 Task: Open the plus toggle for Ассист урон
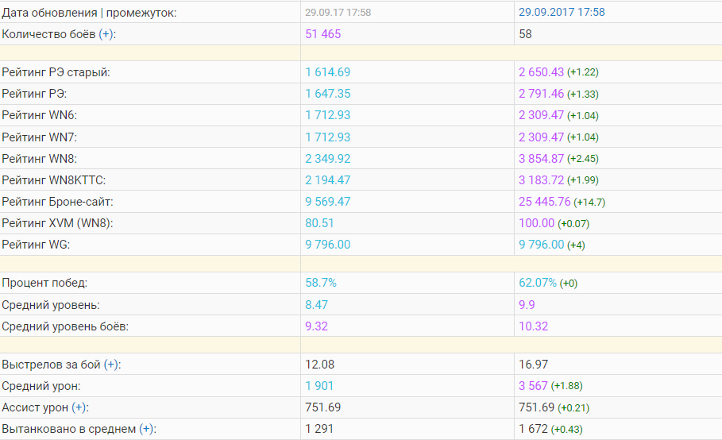pos(79,407)
